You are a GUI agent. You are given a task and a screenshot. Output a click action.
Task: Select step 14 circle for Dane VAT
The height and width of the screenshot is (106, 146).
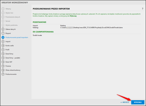(3, 62)
